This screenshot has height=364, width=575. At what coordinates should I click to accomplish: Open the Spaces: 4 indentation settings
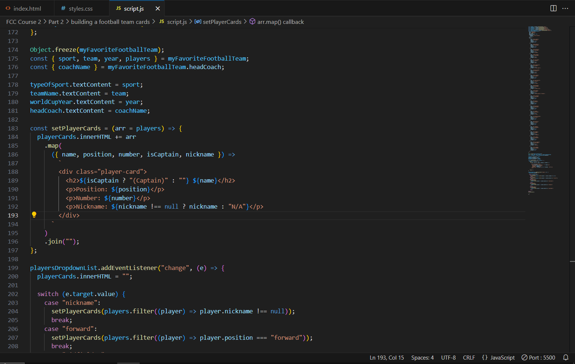point(422,357)
